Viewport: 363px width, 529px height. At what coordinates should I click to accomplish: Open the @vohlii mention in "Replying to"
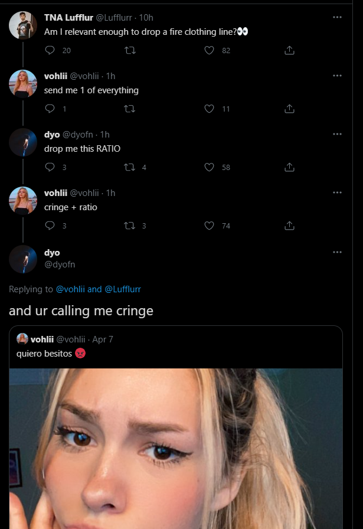point(71,289)
